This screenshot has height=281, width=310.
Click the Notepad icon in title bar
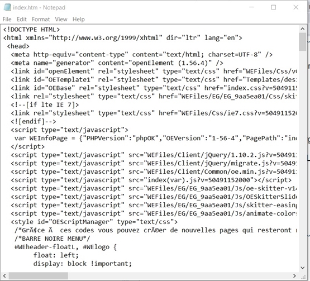(x=7, y=7)
